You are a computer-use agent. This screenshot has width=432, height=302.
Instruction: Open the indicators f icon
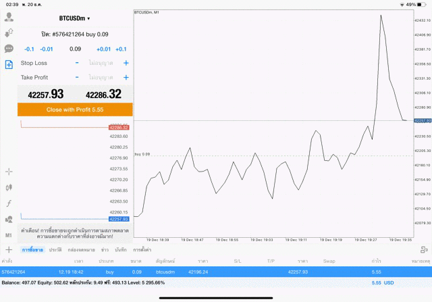pos(9,203)
